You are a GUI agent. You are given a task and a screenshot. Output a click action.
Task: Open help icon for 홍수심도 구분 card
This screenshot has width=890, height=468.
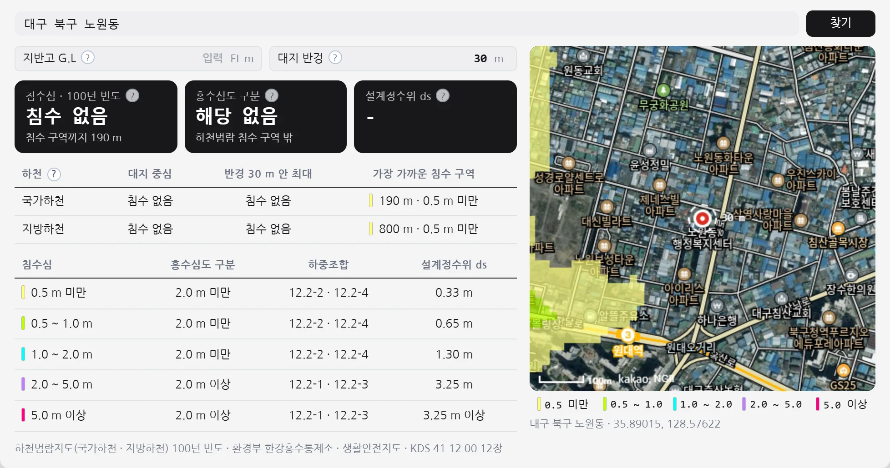click(272, 96)
